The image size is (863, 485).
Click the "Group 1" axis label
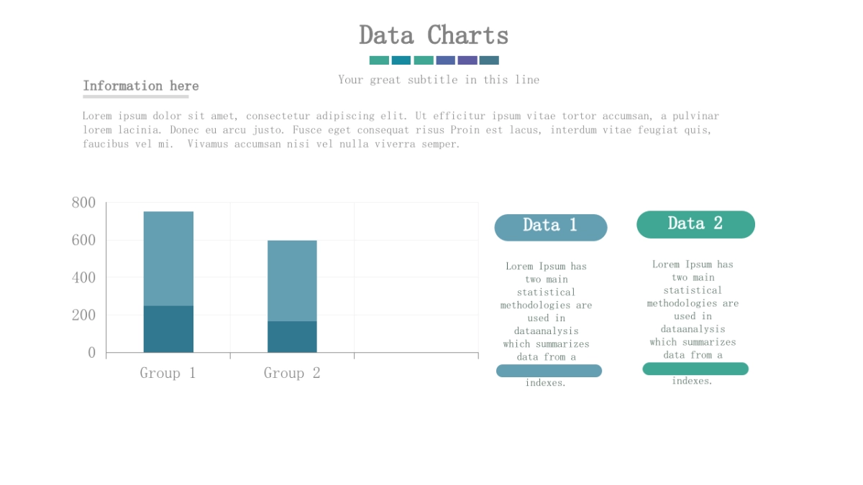tap(168, 373)
